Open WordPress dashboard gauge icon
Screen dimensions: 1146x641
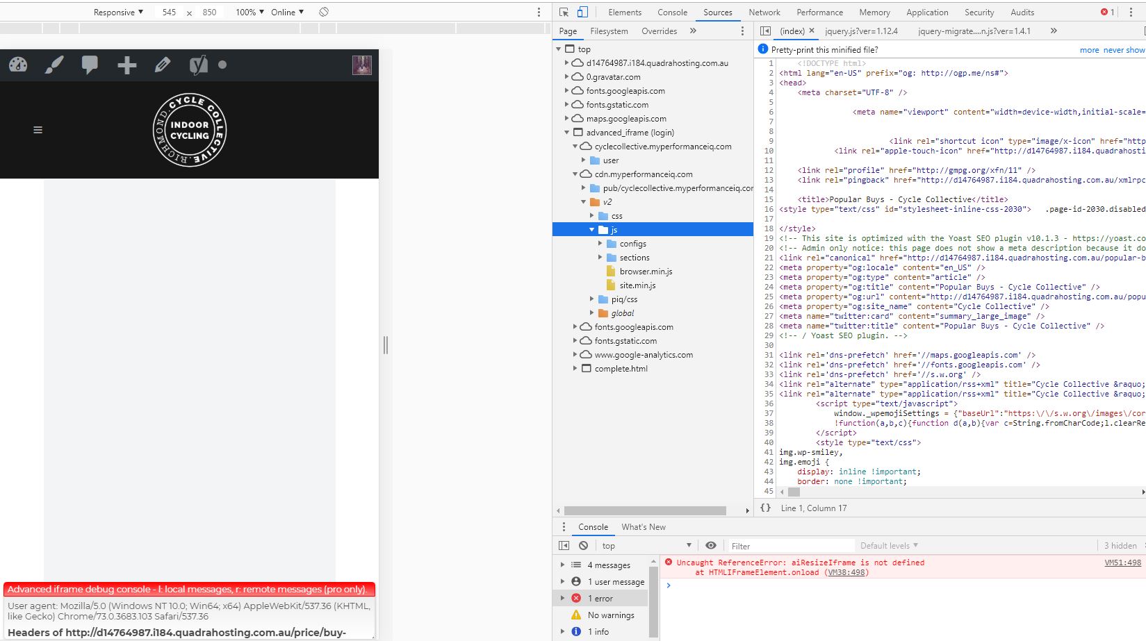[x=18, y=65]
